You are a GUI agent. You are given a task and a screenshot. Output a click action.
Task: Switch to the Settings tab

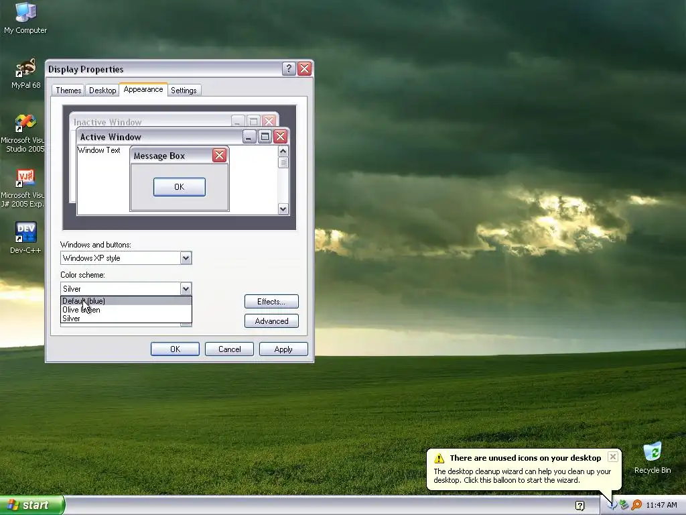[x=184, y=91]
